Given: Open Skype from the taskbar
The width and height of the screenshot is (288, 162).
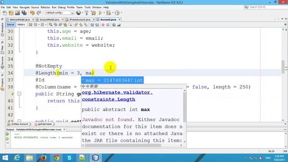Looking at the screenshot, I should coord(69,158).
